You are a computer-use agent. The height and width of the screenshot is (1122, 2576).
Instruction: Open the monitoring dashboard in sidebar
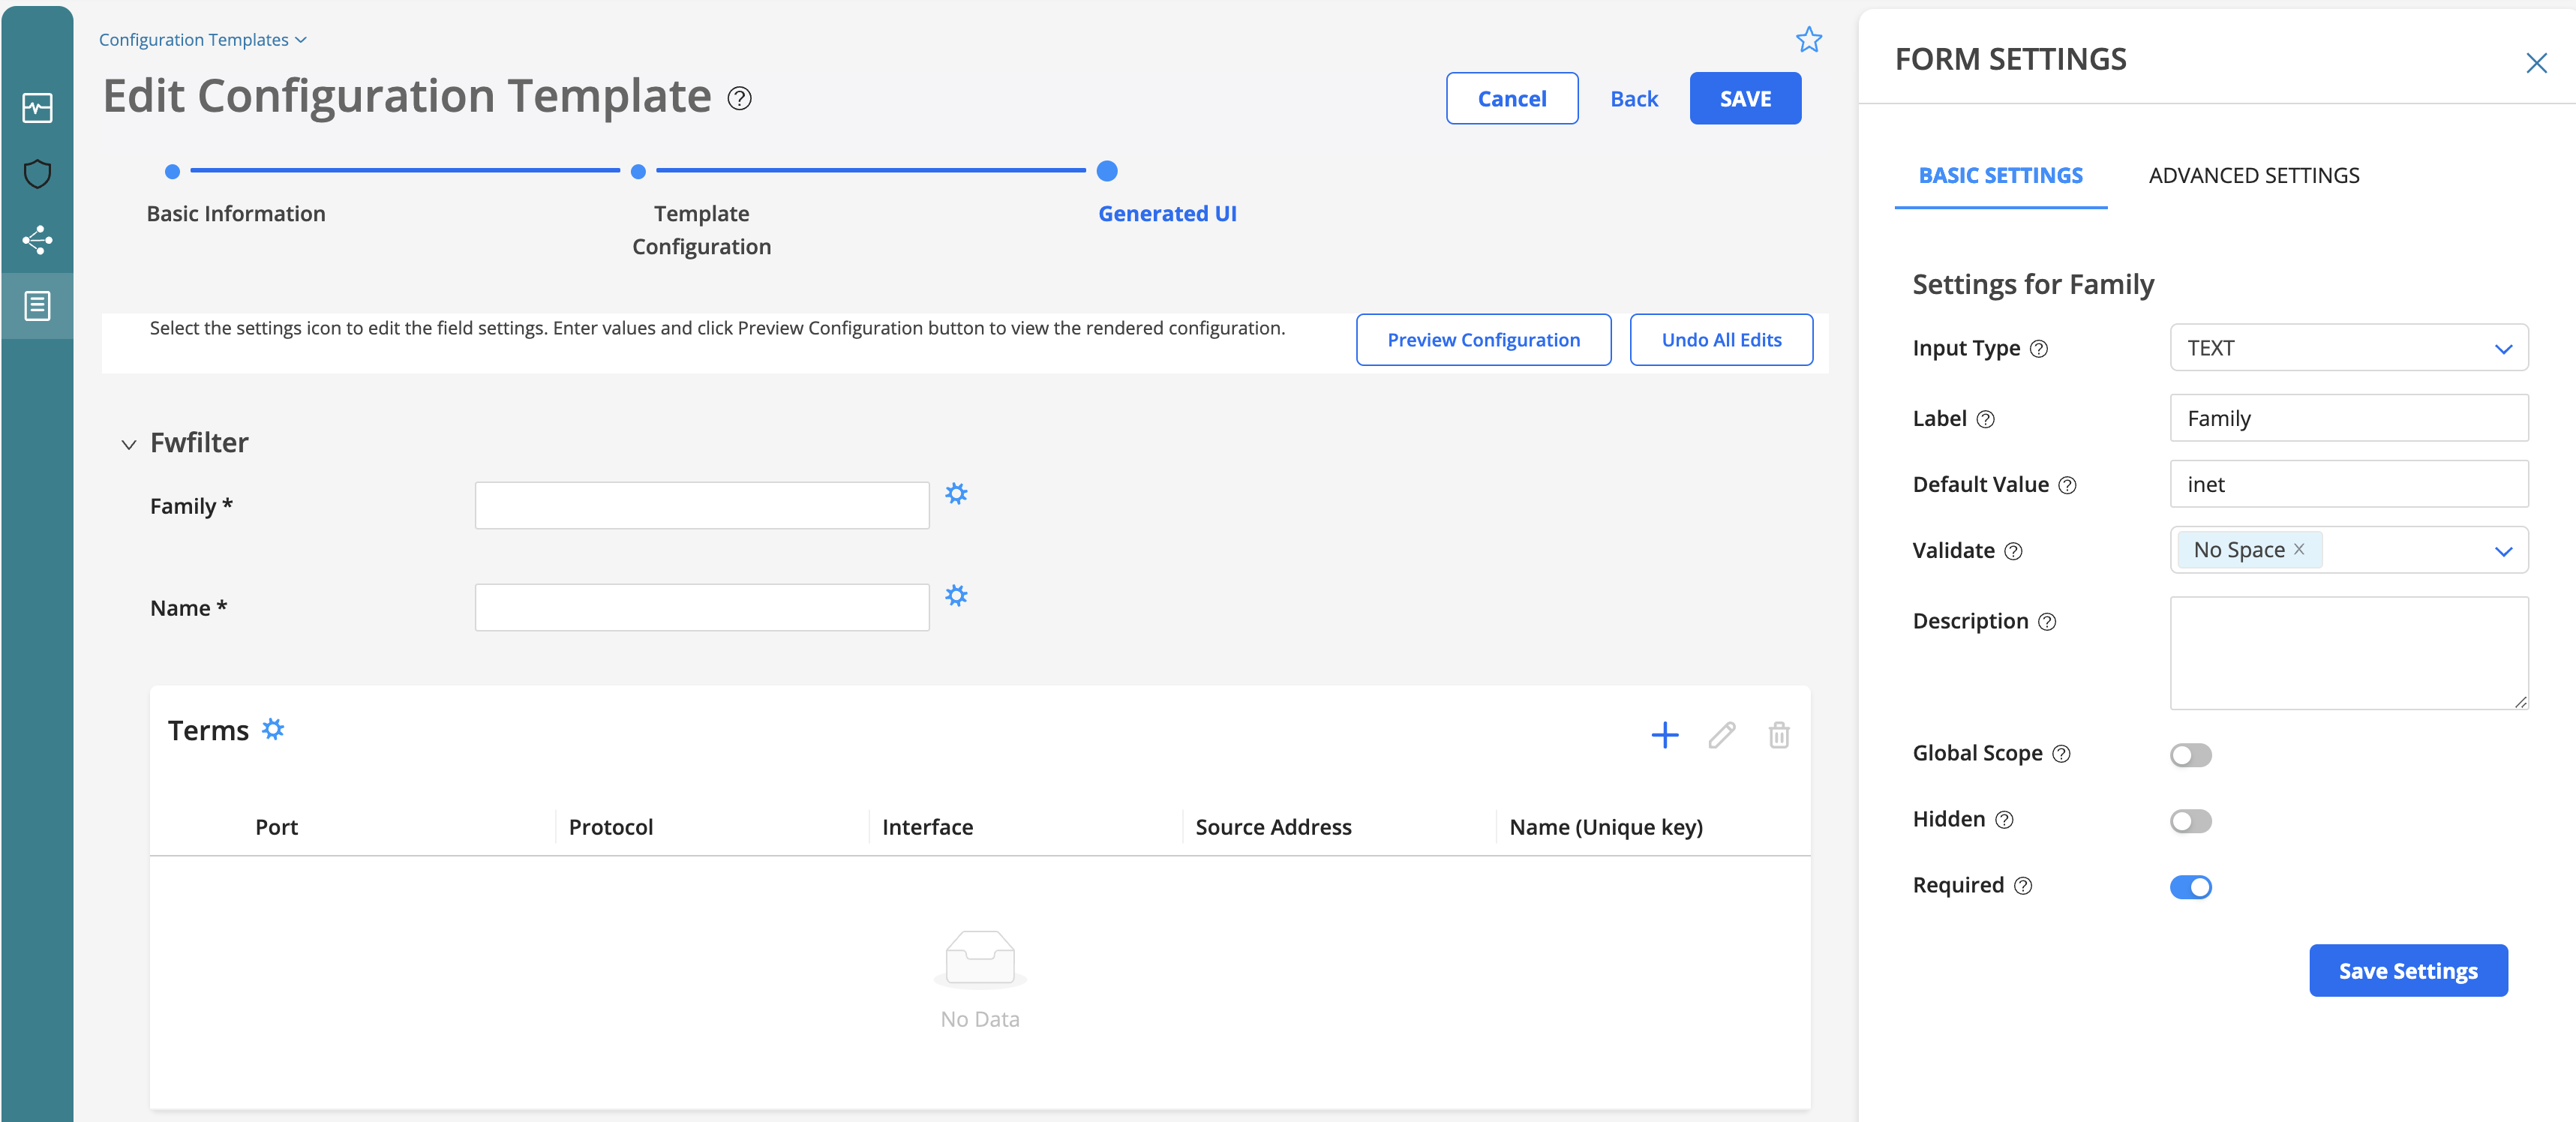point(37,108)
